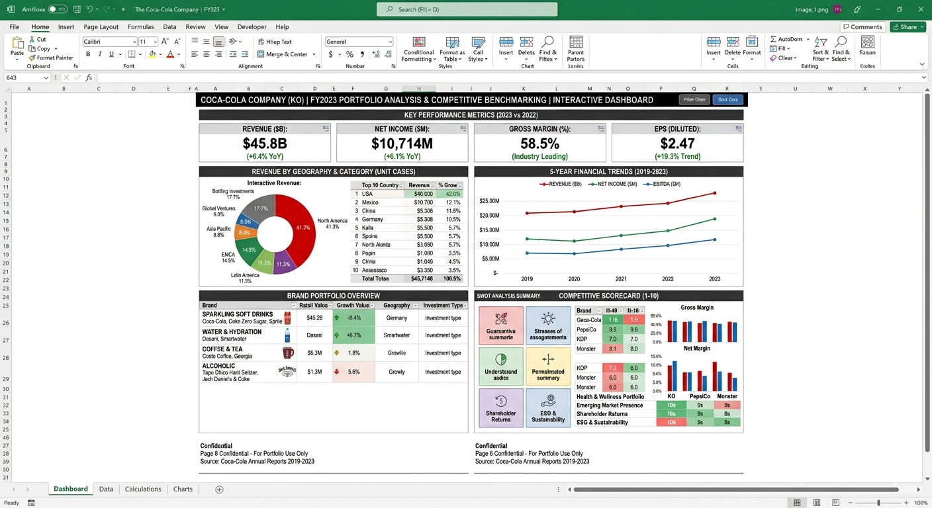932x508 pixels.
Task: Open the Growth Value column filter dropdown
Action: tap(372, 306)
